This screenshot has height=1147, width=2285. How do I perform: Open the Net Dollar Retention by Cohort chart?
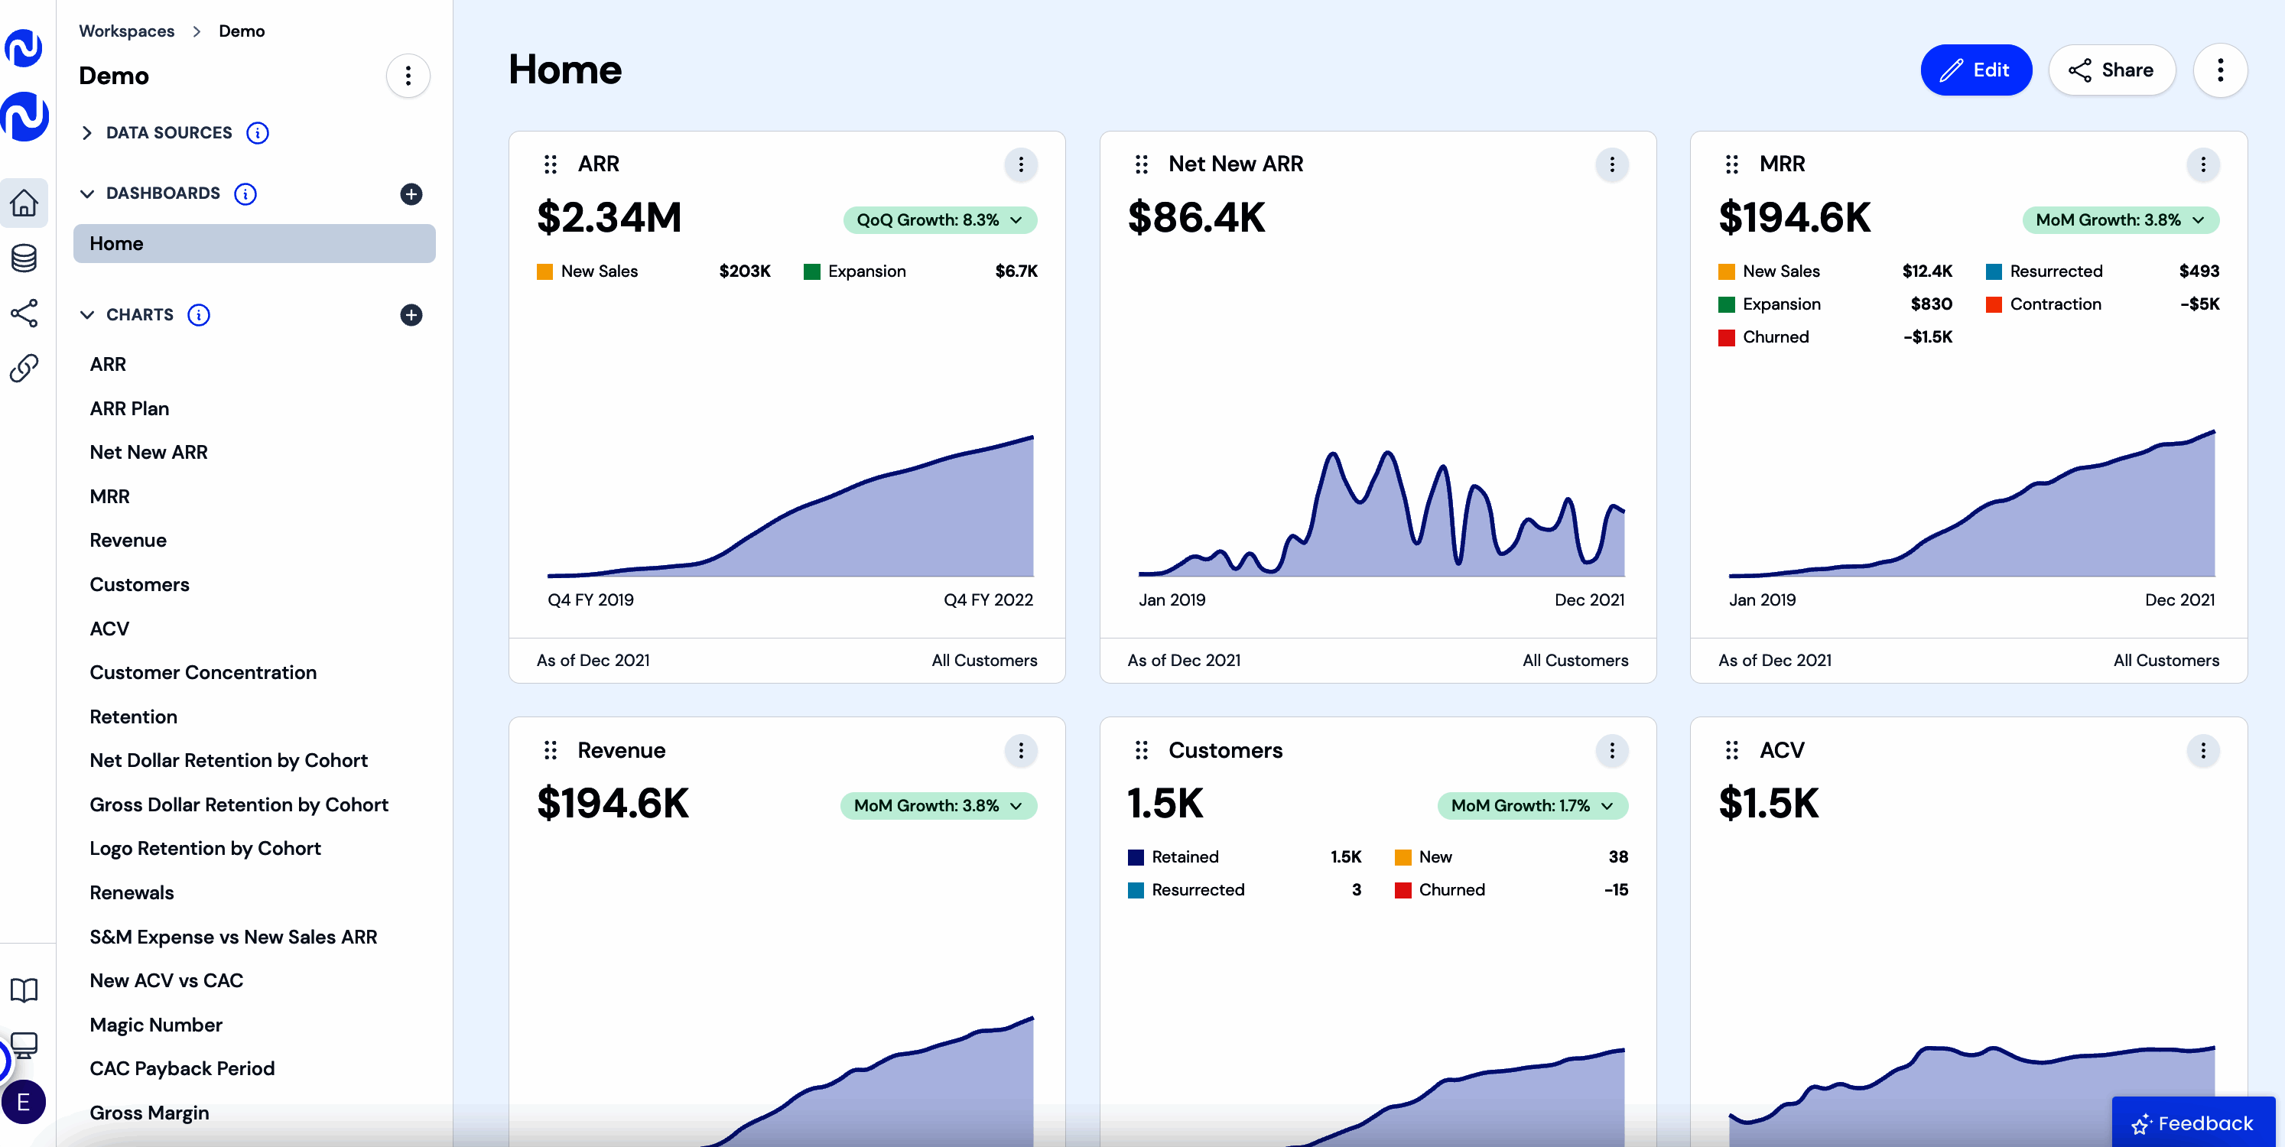click(x=228, y=760)
